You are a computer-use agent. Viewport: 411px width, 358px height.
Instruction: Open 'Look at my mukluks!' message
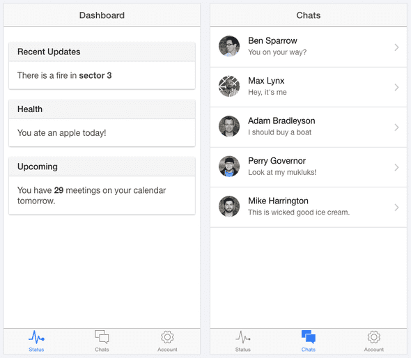coord(282,172)
